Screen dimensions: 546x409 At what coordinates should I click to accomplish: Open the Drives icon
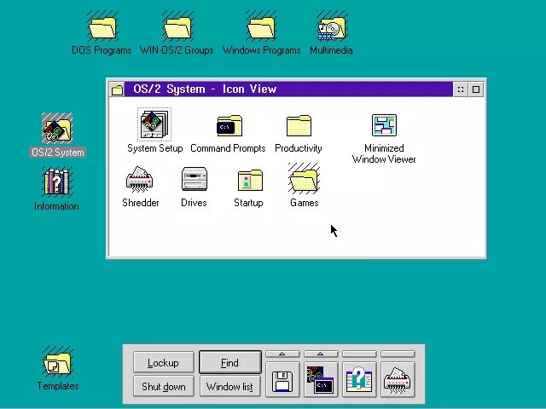(x=195, y=179)
